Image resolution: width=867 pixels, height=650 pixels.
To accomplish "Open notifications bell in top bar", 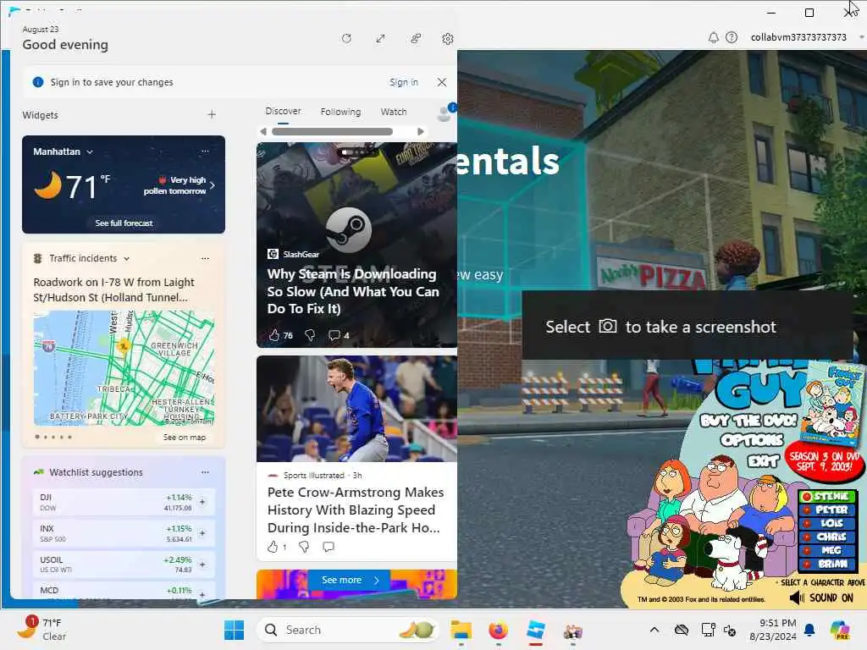I will click(713, 37).
